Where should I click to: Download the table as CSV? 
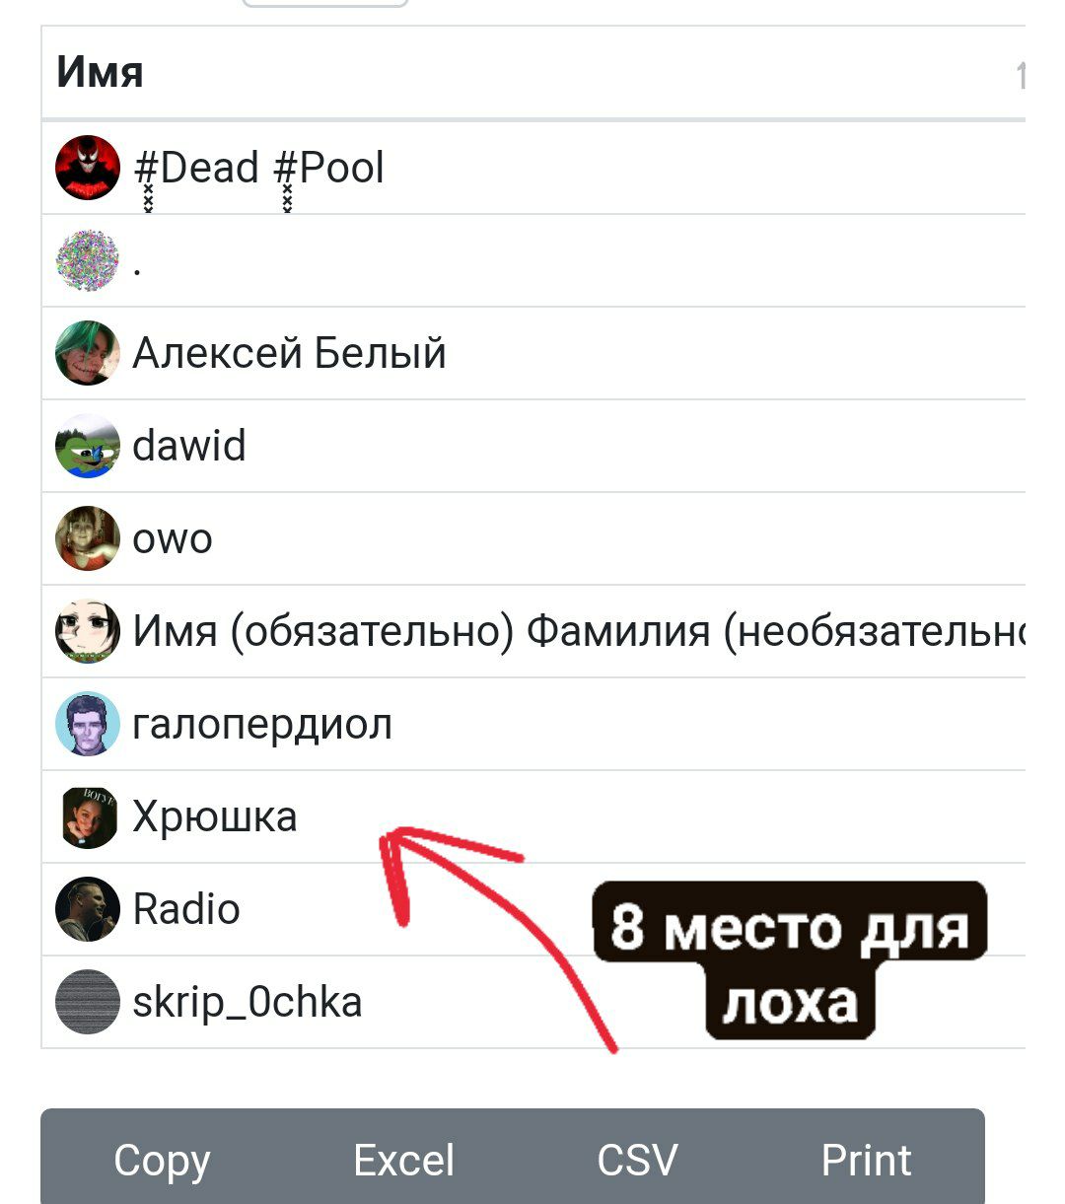click(x=637, y=1161)
